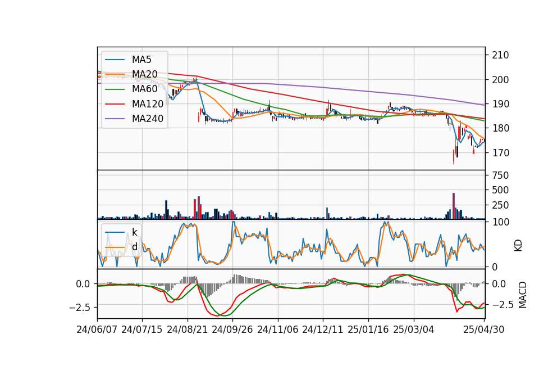Click the 24/12/11 date axis label
Viewport: 539px width, 388px height.
[x=323, y=330]
